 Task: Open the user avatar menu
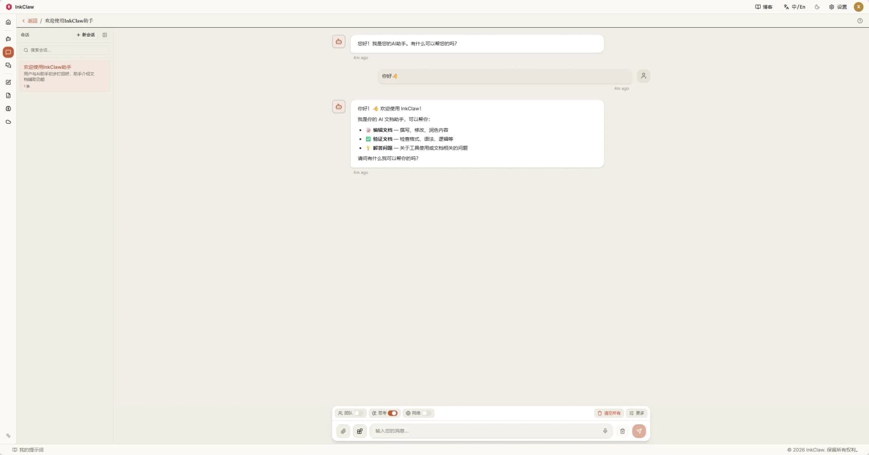(859, 7)
